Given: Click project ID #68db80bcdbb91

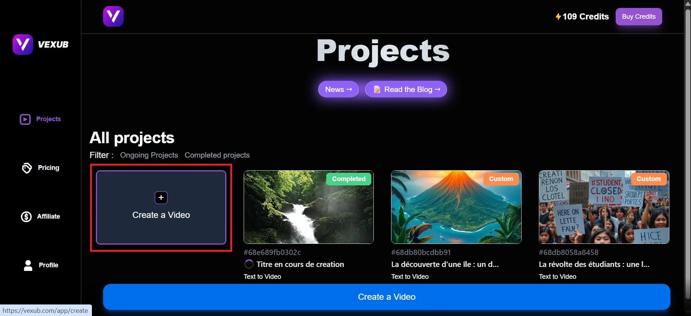Looking at the screenshot, I should click(x=421, y=253).
